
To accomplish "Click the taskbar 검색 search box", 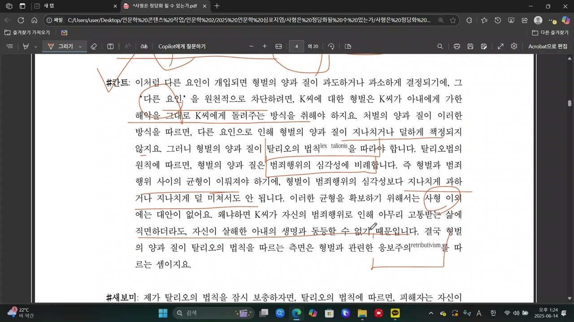I will 213,313.
